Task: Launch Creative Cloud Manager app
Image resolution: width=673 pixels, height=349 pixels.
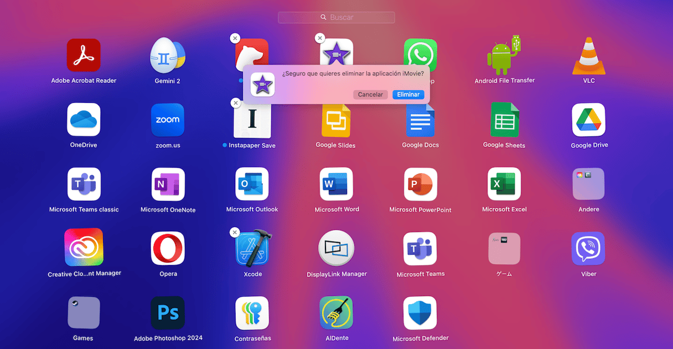Action: point(84,248)
